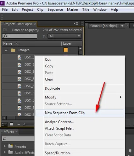This screenshot has width=134, height=156.
Task: Click the Project search magnifier icon
Action: (5, 36)
